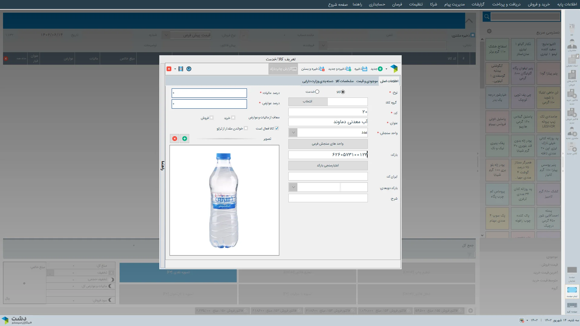580x326 pixels.
Task: Click the Save and New (ذخیره و جدید) icon
Action: (348, 69)
